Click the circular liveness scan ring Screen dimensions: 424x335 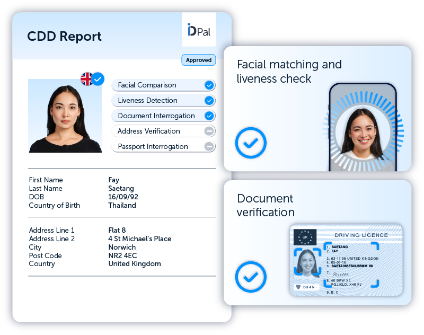click(x=363, y=130)
